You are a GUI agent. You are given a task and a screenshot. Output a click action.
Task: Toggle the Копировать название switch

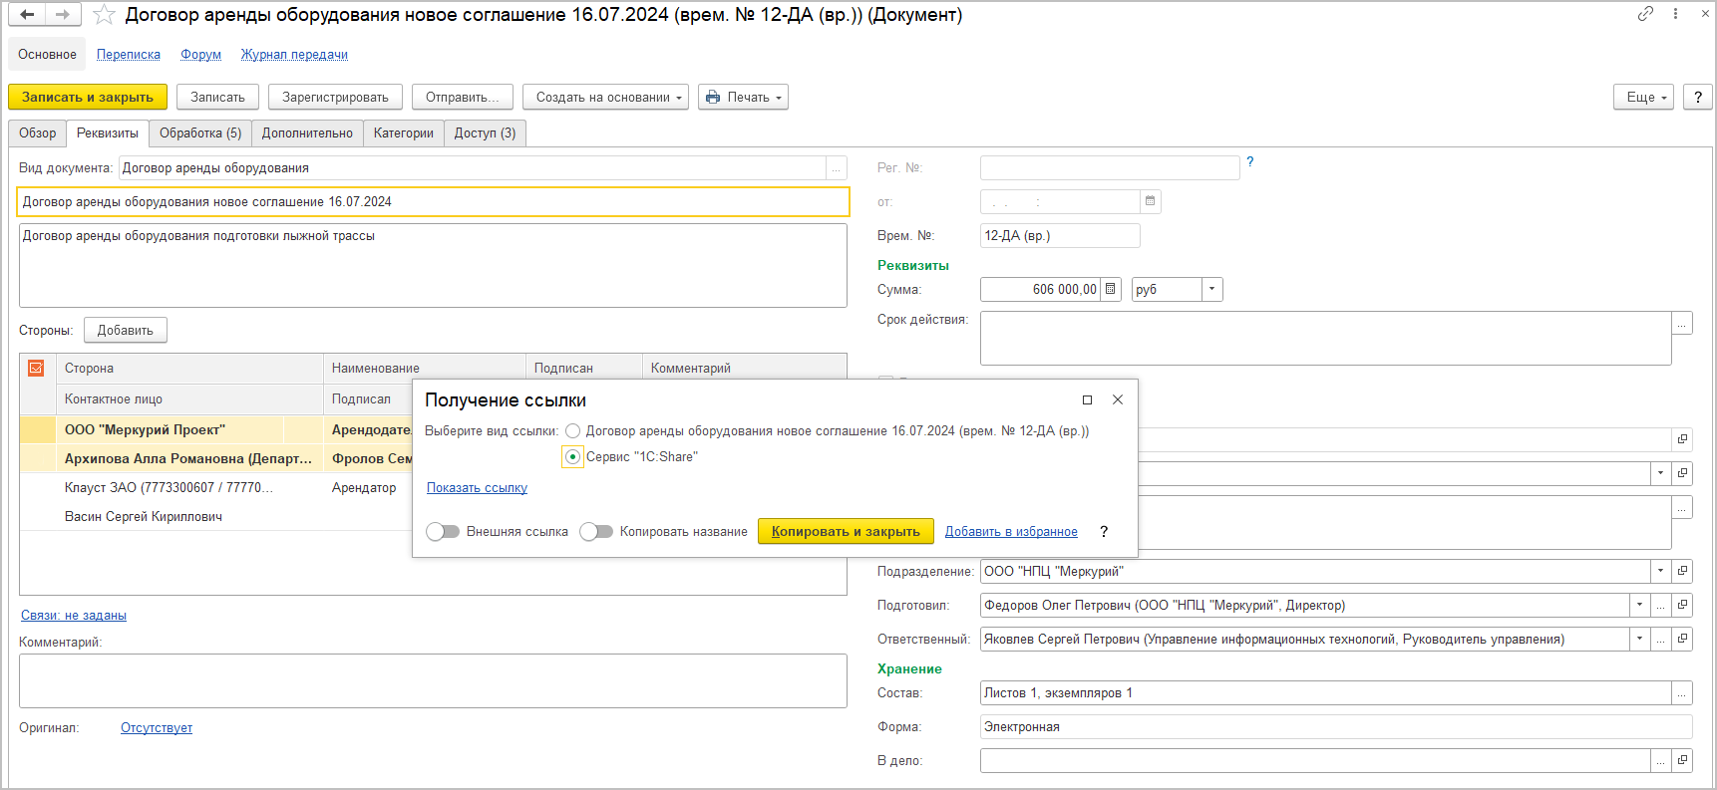tap(595, 532)
